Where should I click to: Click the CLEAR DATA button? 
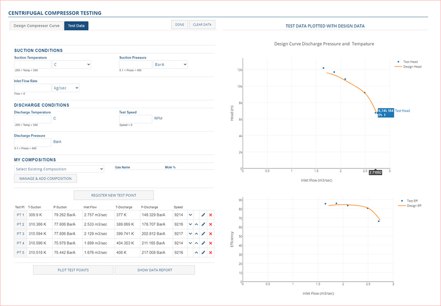pyautogui.click(x=202, y=25)
